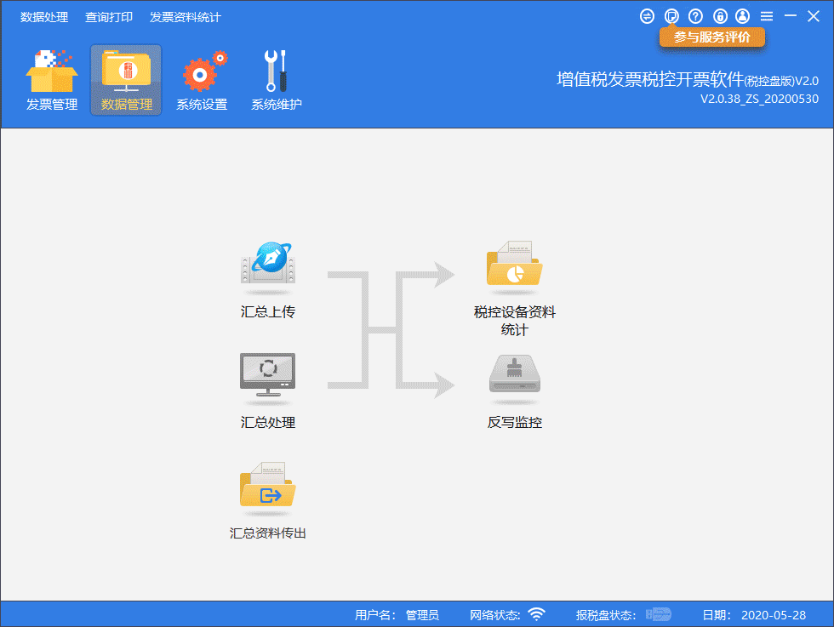The image size is (834, 627).
Task: Switch to the 发票管理 invoice management module
Action: point(51,78)
